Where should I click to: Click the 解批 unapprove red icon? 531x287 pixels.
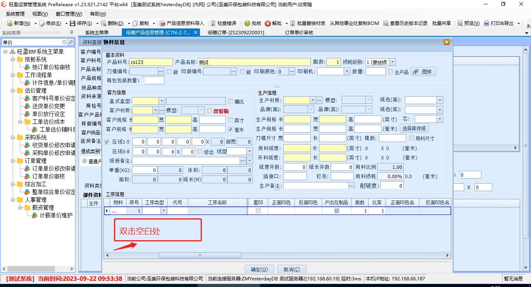[267, 23]
